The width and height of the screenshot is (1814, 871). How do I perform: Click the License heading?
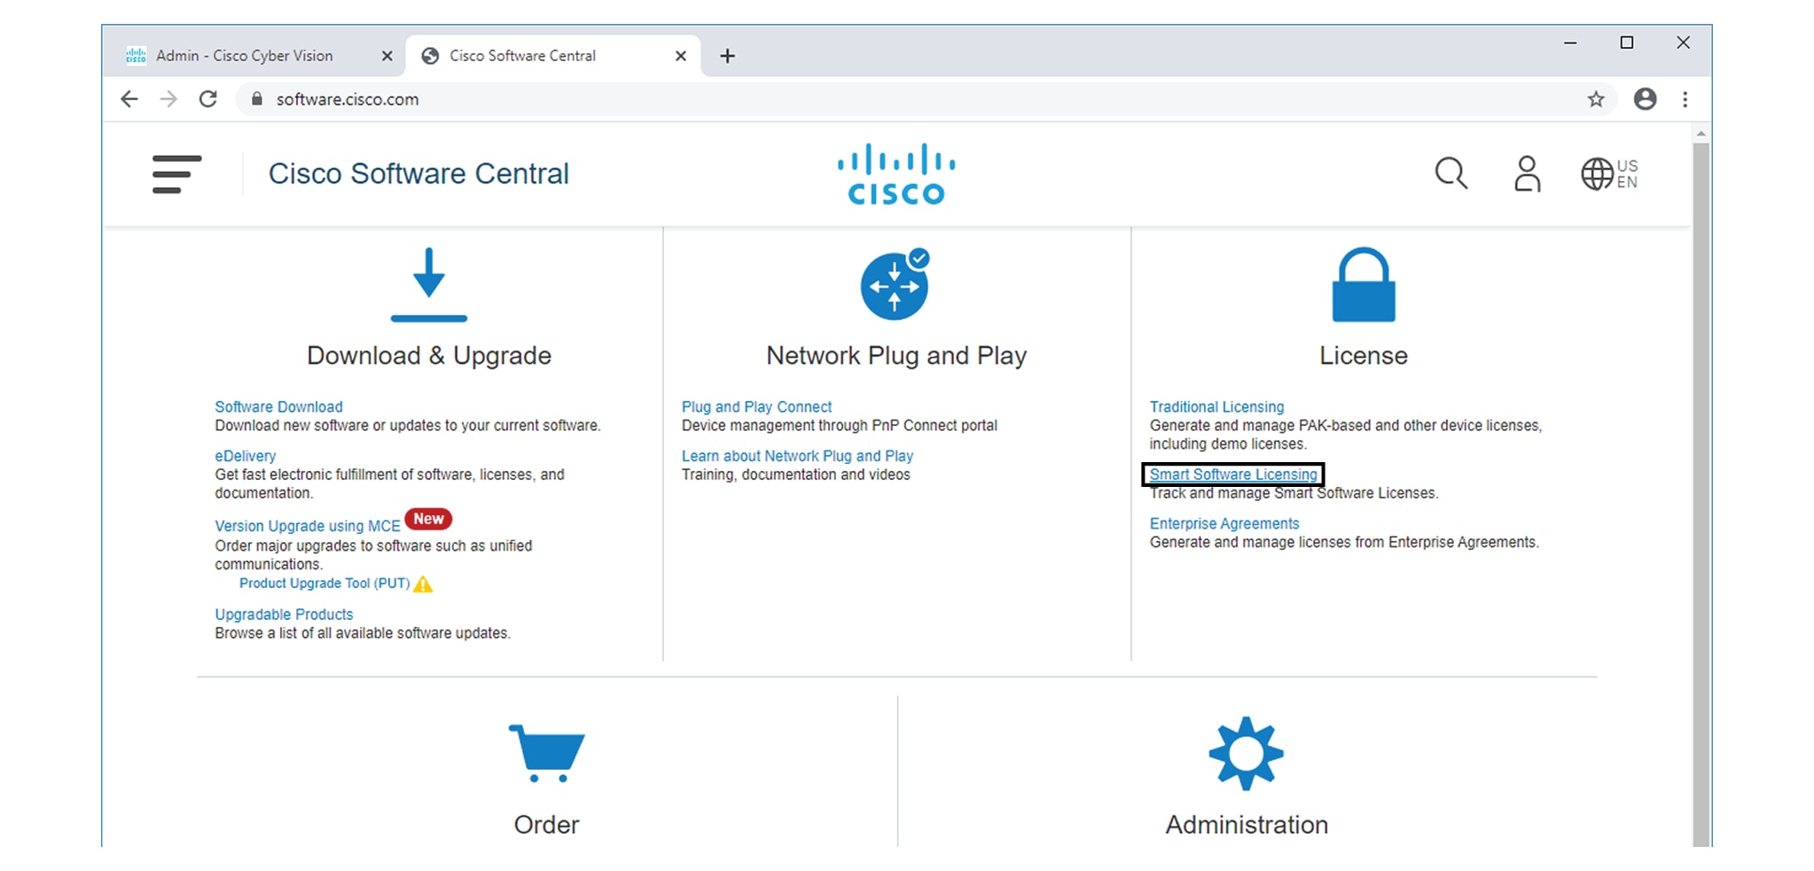coord(1364,356)
